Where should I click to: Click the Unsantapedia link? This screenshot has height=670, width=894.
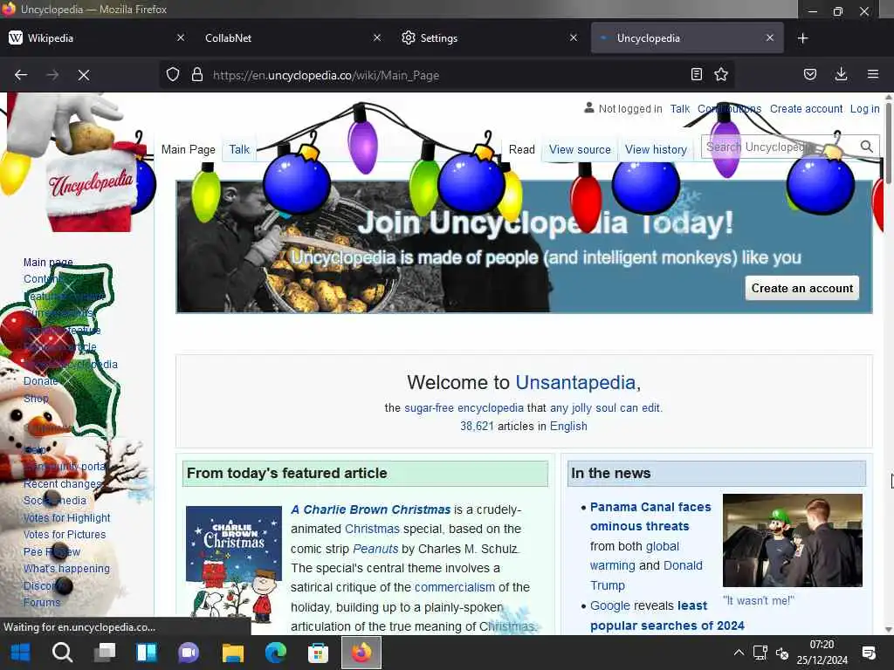click(x=575, y=382)
